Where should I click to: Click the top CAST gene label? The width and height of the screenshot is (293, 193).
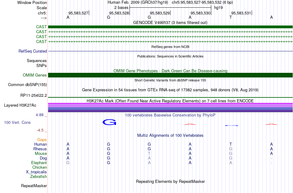[41, 27]
